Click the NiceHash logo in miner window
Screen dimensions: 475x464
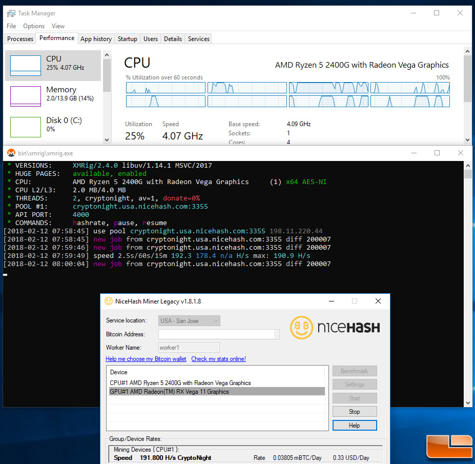coord(335,327)
